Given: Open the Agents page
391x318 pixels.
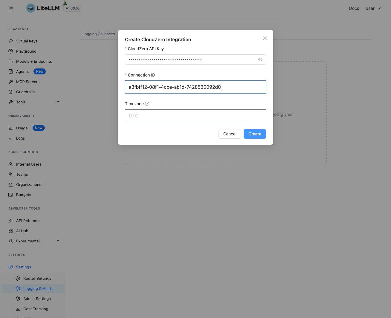Looking at the screenshot, I should [22, 71].
